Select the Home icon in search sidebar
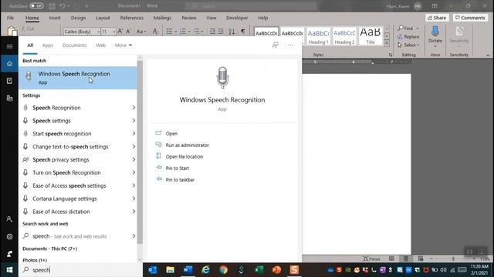This screenshot has width=494, height=277. tap(9, 64)
